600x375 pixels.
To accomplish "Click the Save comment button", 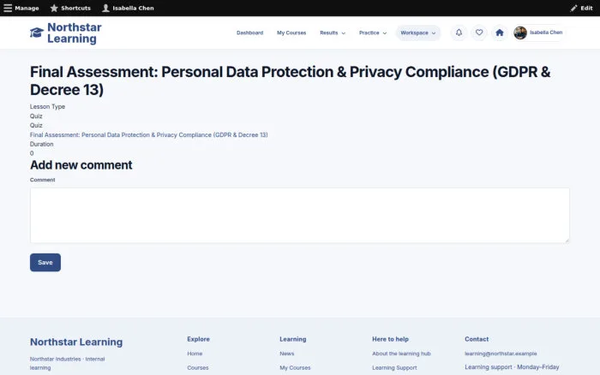I will [45, 262].
